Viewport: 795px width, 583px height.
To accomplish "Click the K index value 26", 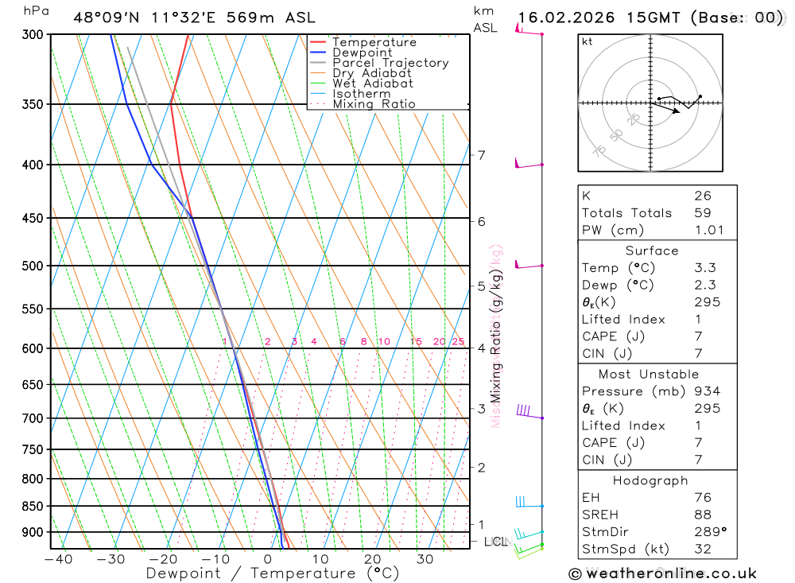I will click(703, 196).
